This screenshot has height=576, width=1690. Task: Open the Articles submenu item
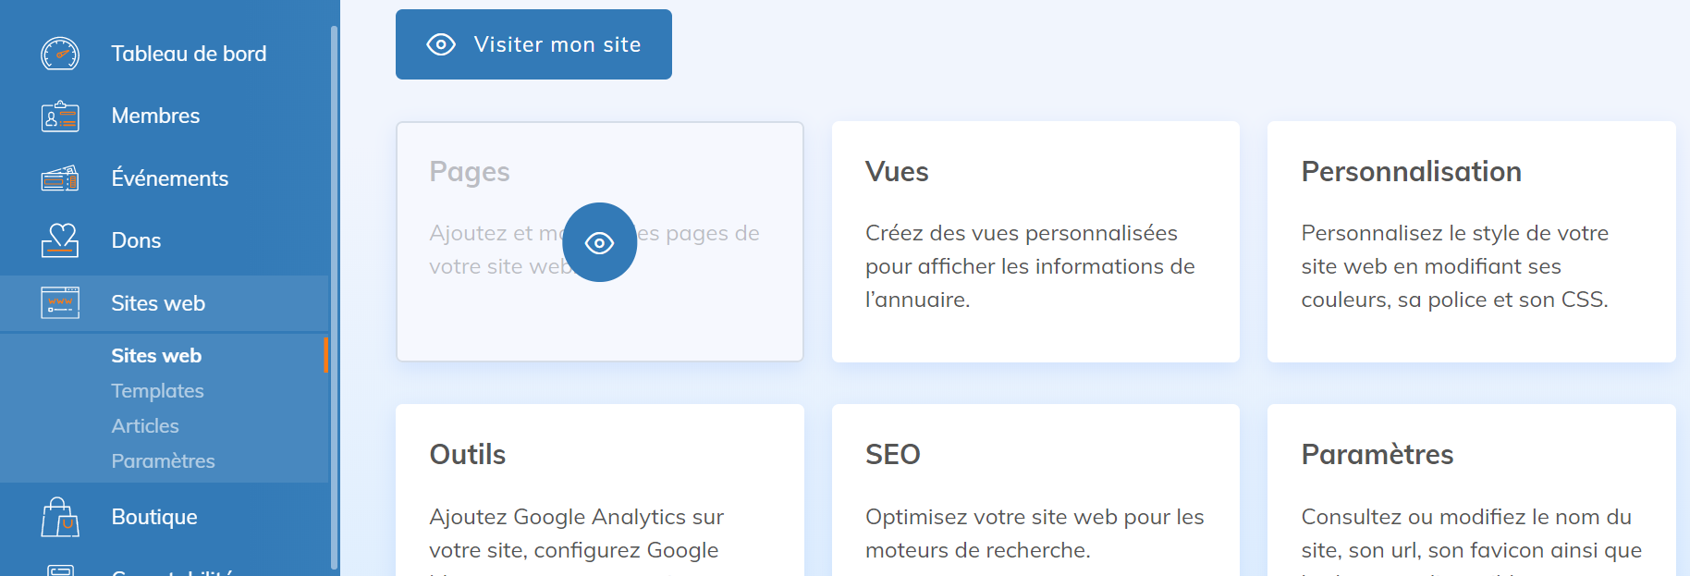pyautogui.click(x=145, y=426)
